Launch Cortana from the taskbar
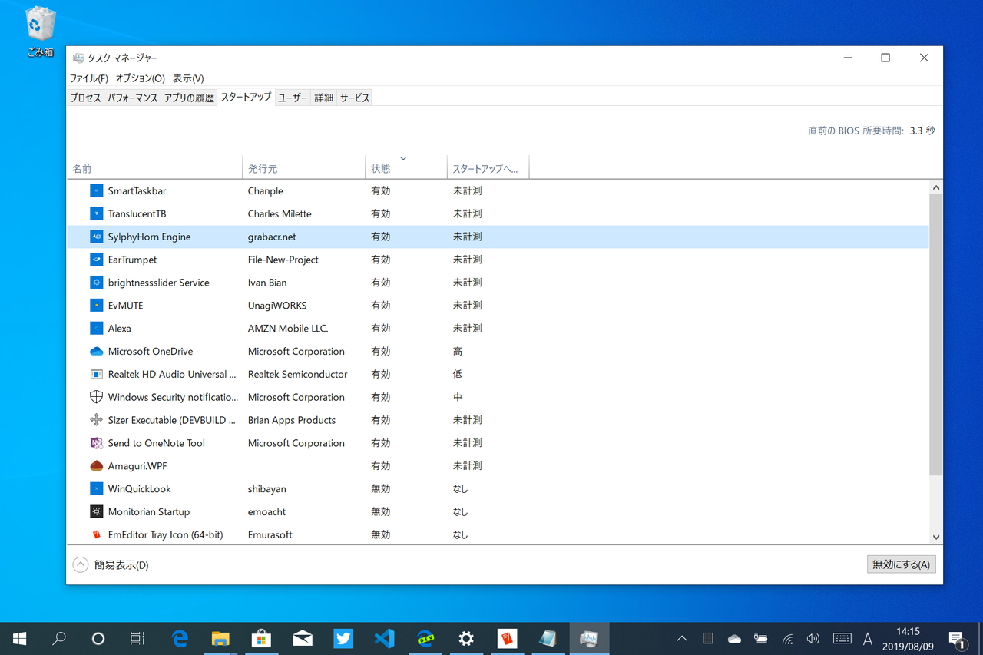Image resolution: width=983 pixels, height=655 pixels. click(x=98, y=639)
